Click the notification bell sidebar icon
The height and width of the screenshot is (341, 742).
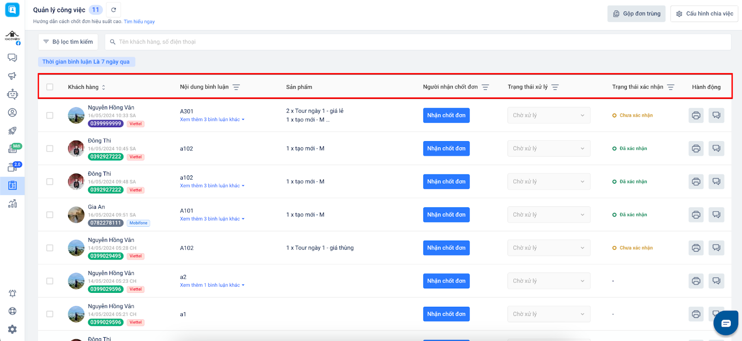pos(13,293)
